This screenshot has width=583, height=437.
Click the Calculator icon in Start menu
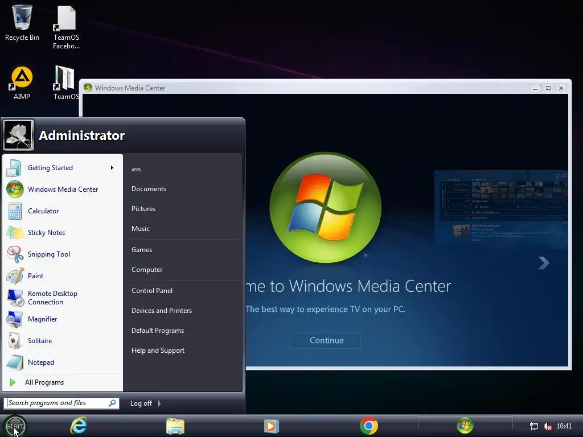[15, 211]
